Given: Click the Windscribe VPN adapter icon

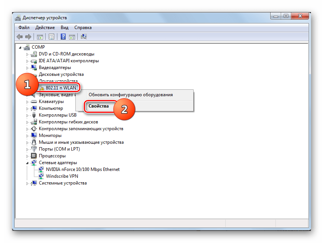Looking at the screenshot, I should click(x=41, y=176).
